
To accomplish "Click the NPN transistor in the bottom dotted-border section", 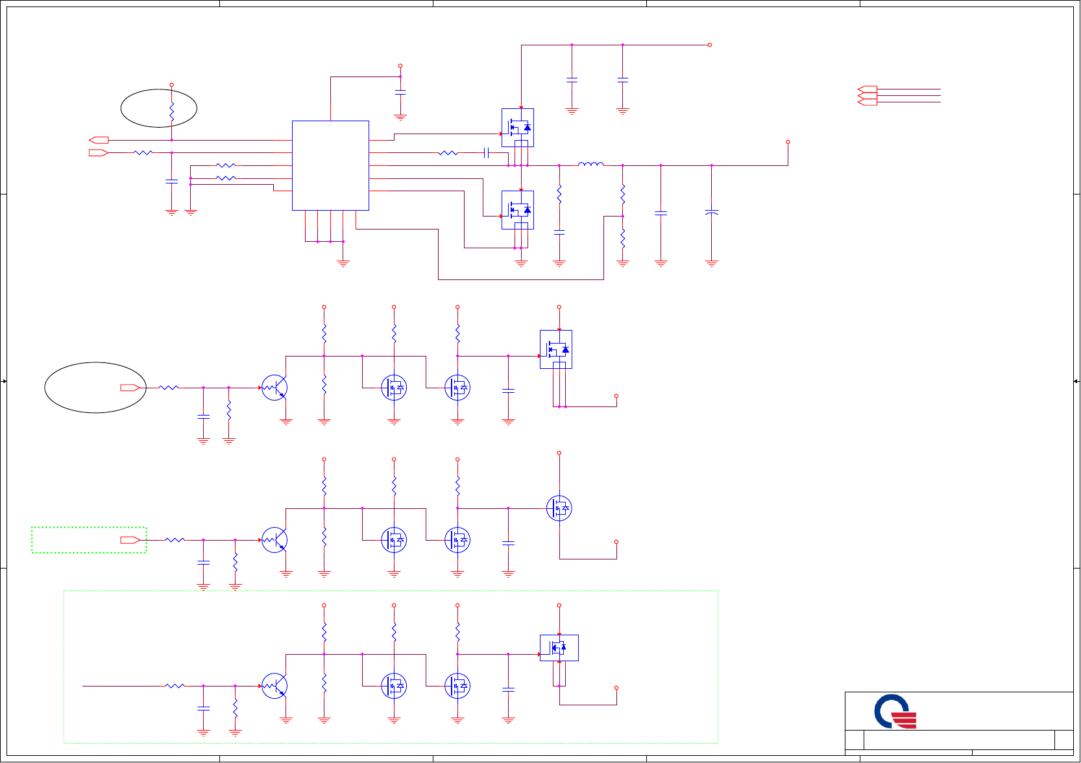I will click(x=274, y=686).
